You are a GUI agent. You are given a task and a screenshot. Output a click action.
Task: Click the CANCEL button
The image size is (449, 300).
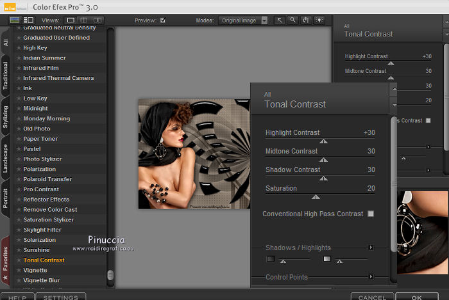[372, 297]
